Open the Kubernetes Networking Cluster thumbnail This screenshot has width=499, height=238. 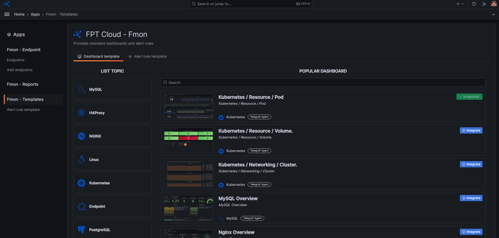click(188, 174)
